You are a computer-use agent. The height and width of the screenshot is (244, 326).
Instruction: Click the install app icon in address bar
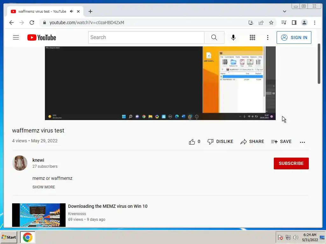pos(251,23)
